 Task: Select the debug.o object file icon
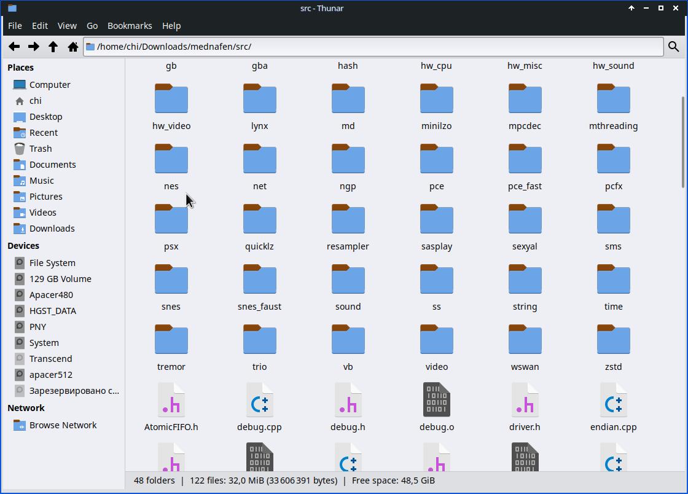pyautogui.click(x=436, y=400)
